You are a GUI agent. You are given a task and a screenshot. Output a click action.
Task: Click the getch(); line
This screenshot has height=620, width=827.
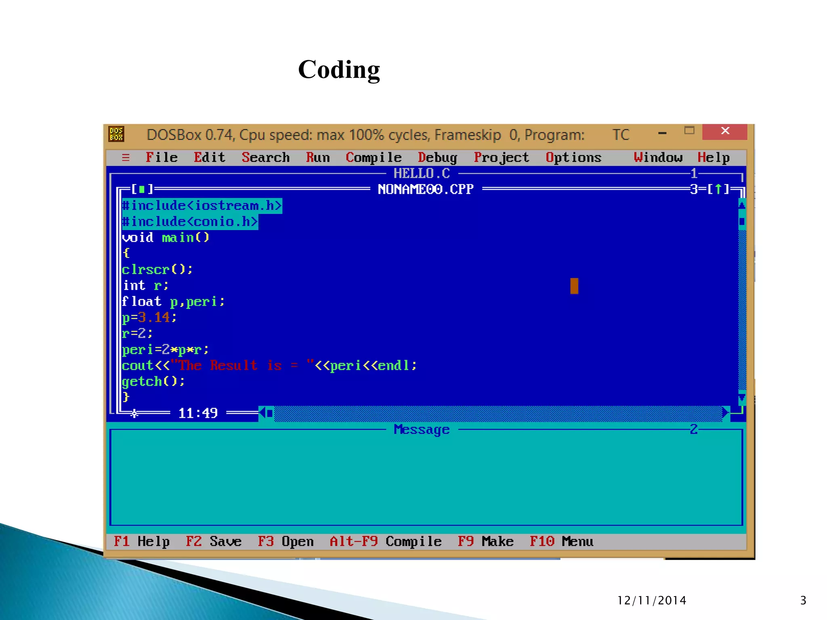pos(153,381)
